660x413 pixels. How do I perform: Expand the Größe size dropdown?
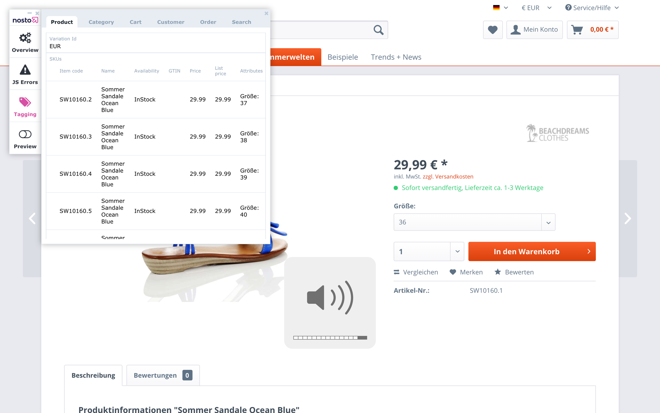pyautogui.click(x=474, y=222)
